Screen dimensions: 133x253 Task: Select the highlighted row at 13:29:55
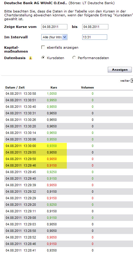click(69, 152)
